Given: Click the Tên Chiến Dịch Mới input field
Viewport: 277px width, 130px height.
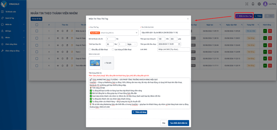Looking at the screenshot, I should pos(165,32).
